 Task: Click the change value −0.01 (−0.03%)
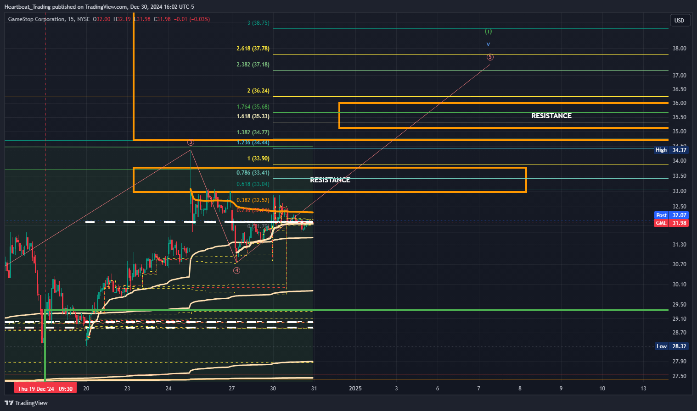coord(192,19)
